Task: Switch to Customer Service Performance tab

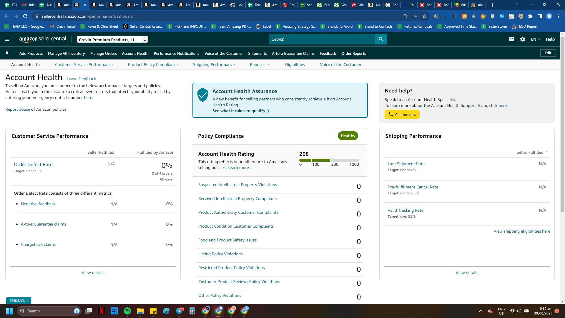Action: coord(84,64)
